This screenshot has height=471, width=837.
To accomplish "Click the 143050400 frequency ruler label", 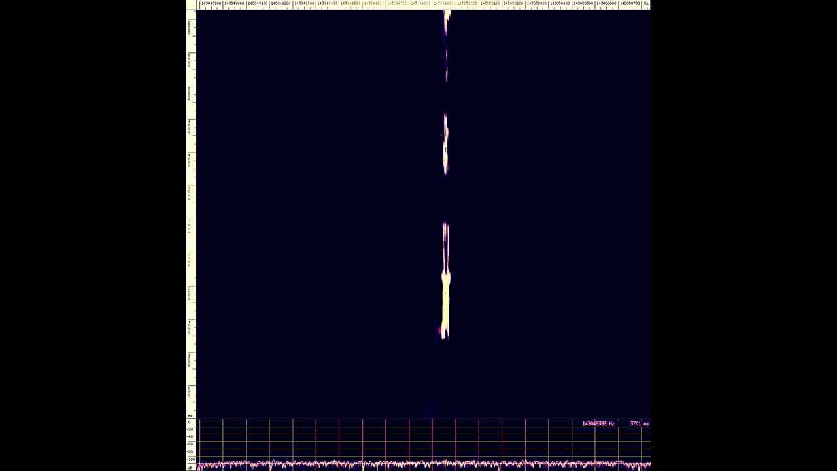I will [x=560, y=4].
